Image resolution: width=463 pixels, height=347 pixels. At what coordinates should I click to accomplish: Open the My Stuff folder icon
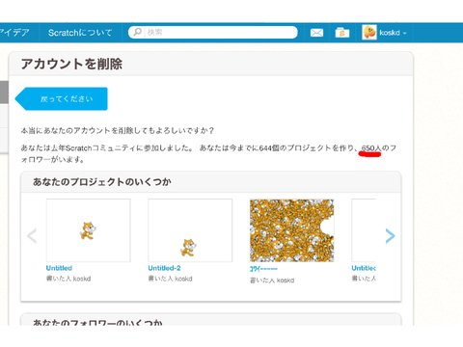tap(342, 33)
